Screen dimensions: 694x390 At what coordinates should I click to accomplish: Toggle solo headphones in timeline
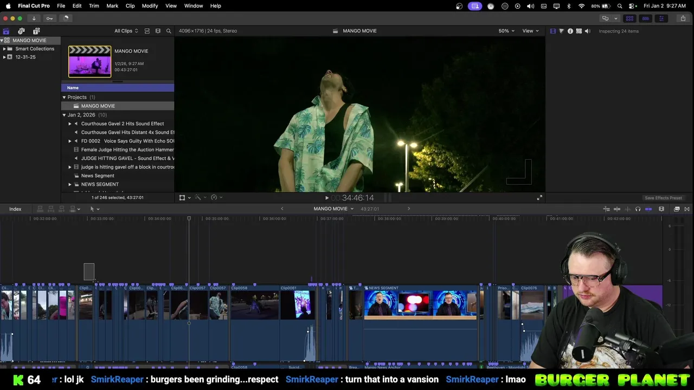pyautogui.click(x=638, y=209)
